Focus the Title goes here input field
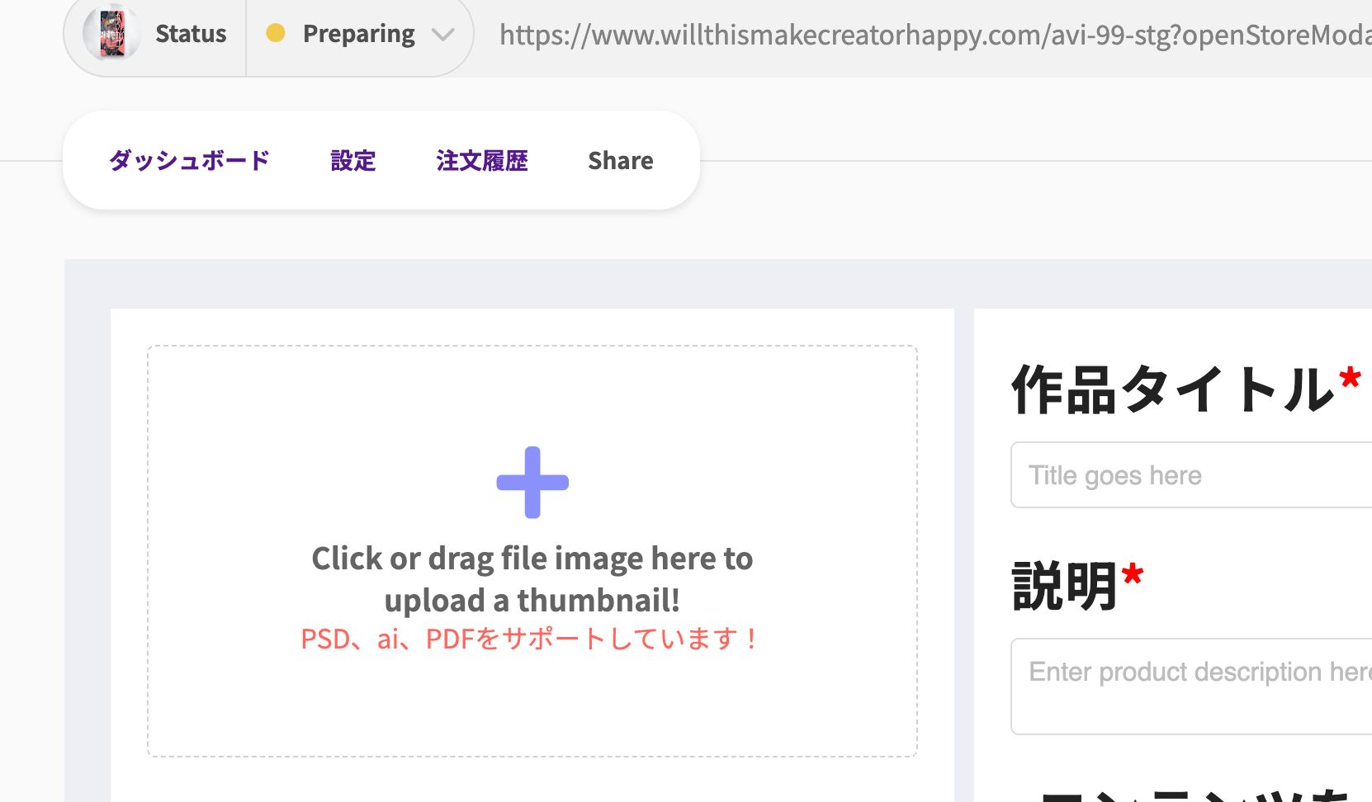This screenshot has height=802, width=1372. point(1189,475)
